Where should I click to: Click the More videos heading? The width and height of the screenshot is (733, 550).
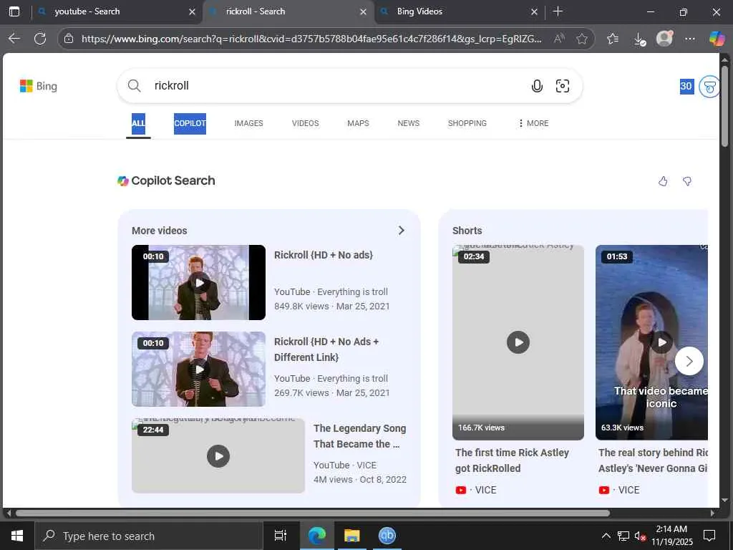coord(160,231)
